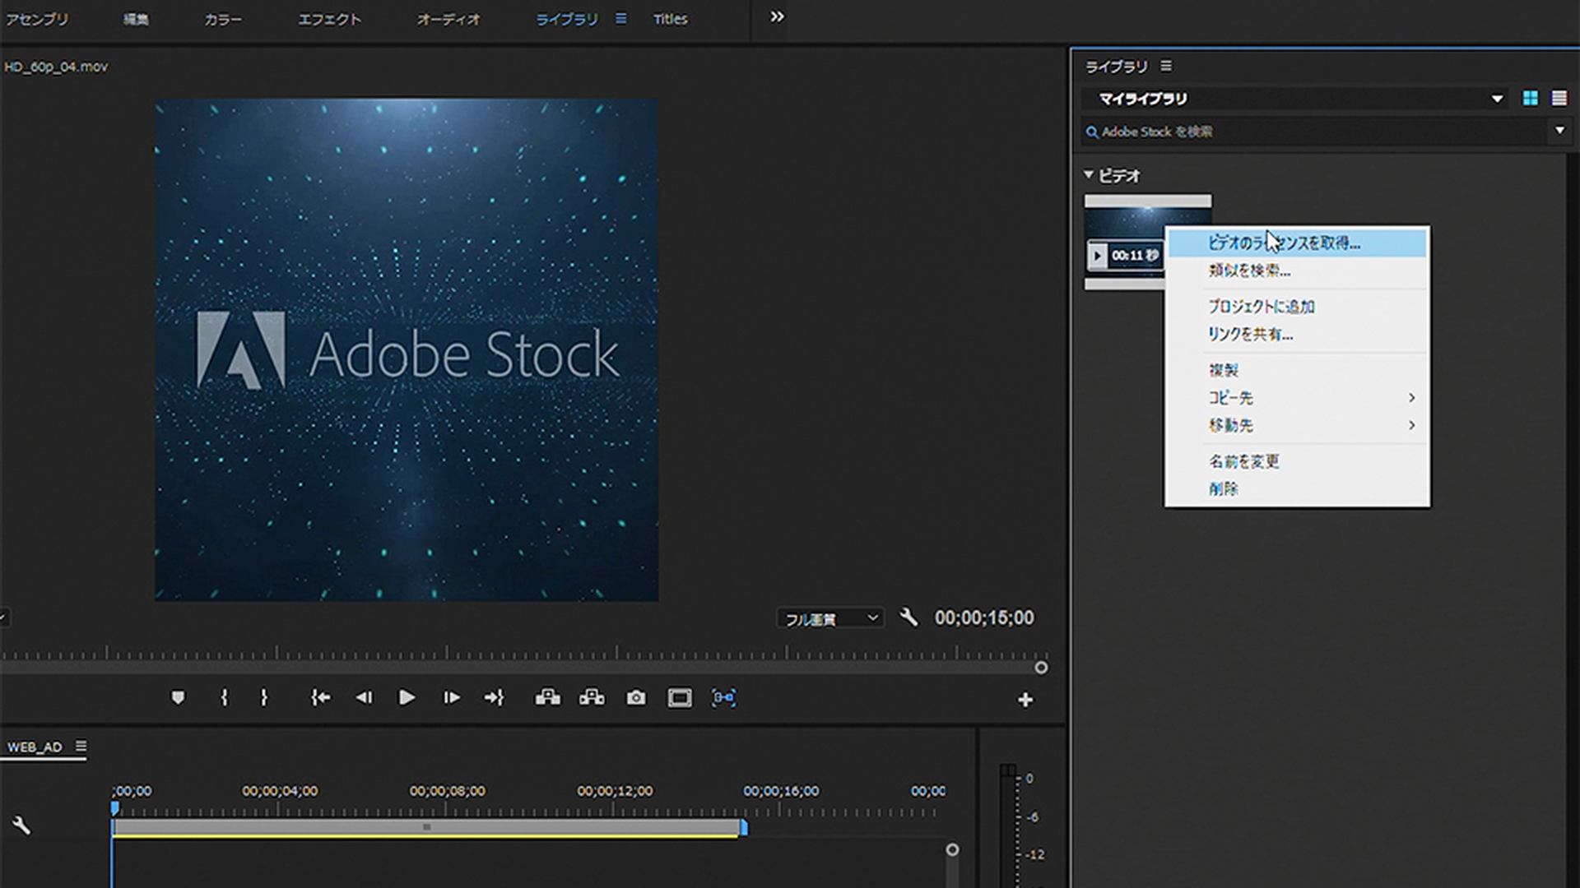
Task: Click the Export Frame camera icon
Action: pos(635,698)
